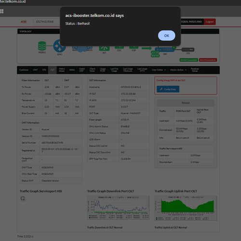The image size is (241, 241).
Task: Open the ONT tab
Action: [x=35, y=70]
